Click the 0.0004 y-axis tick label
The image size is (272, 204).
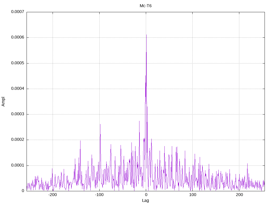coord(18,88)
